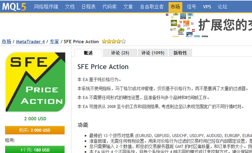Open the 自由职业者 page
The width and height of the screenshot is (252, 153).
152,7
